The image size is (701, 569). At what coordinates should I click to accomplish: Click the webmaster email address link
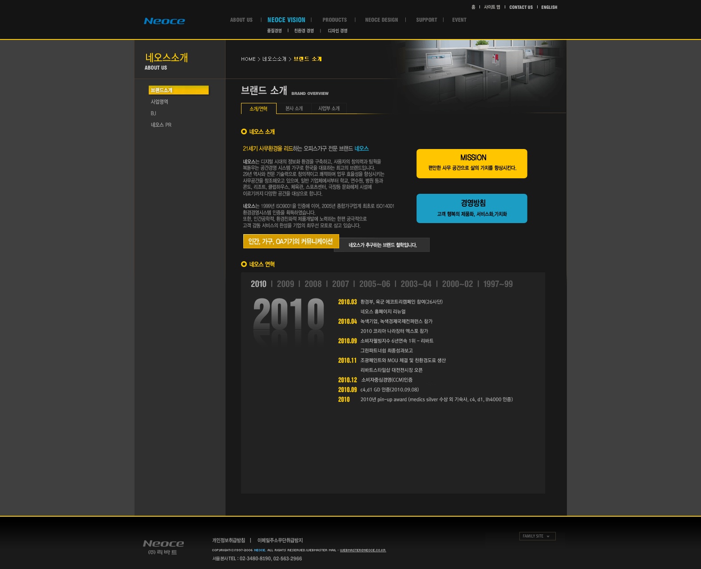[x=363, y=550]
